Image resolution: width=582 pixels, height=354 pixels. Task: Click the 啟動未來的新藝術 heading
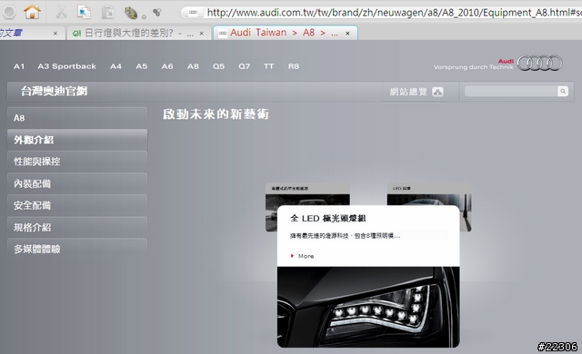click(x=216, y=114)
